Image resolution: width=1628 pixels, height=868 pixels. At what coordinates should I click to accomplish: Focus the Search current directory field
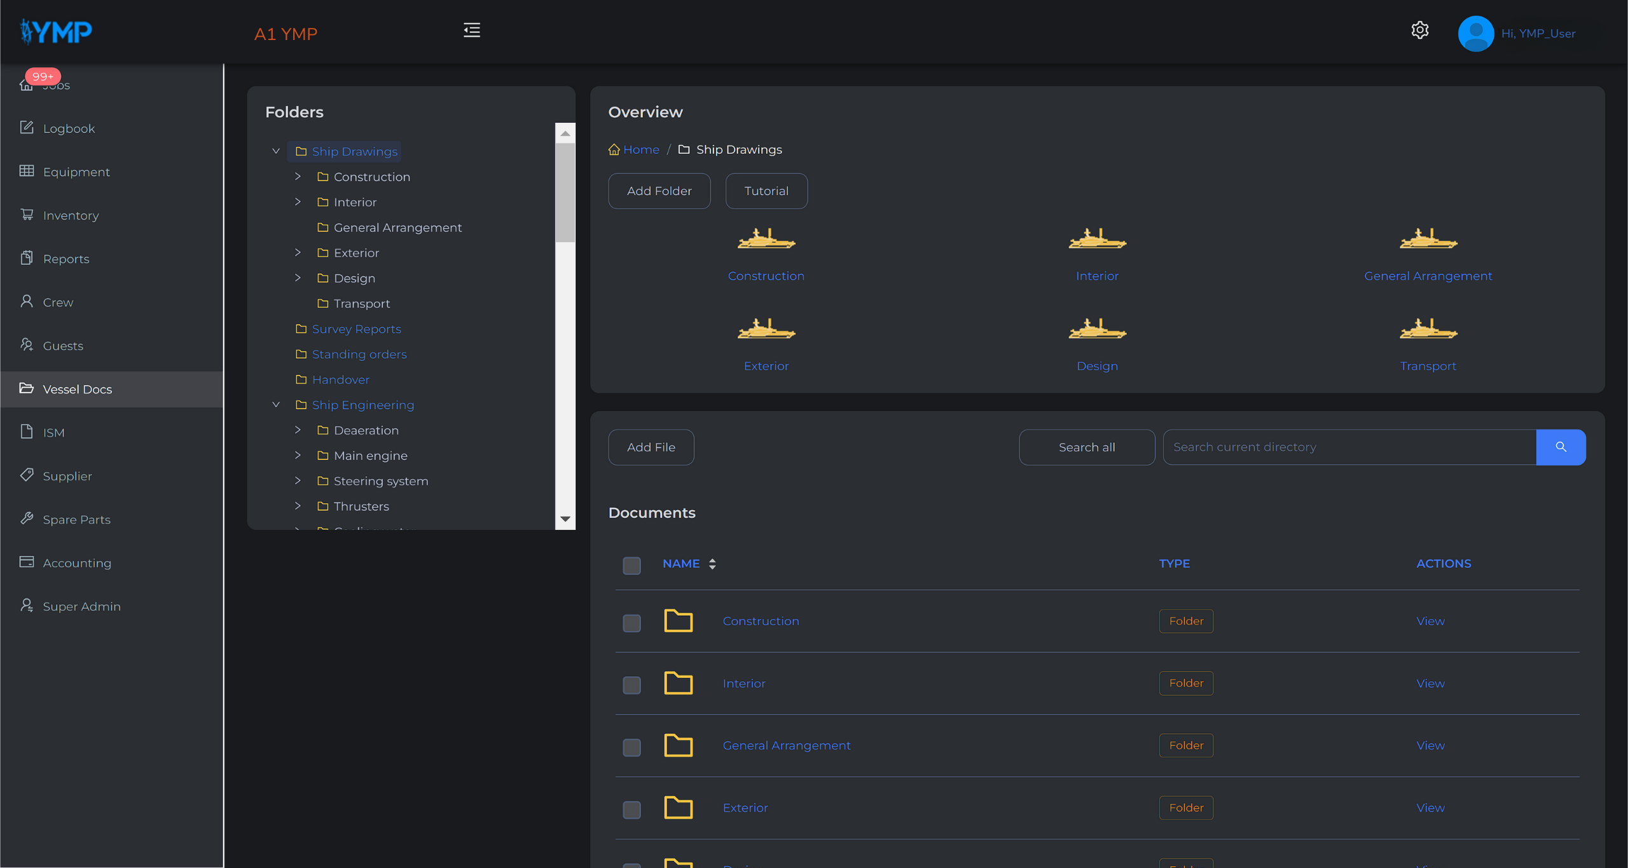pyautogui.click(x=1348, y=447)
